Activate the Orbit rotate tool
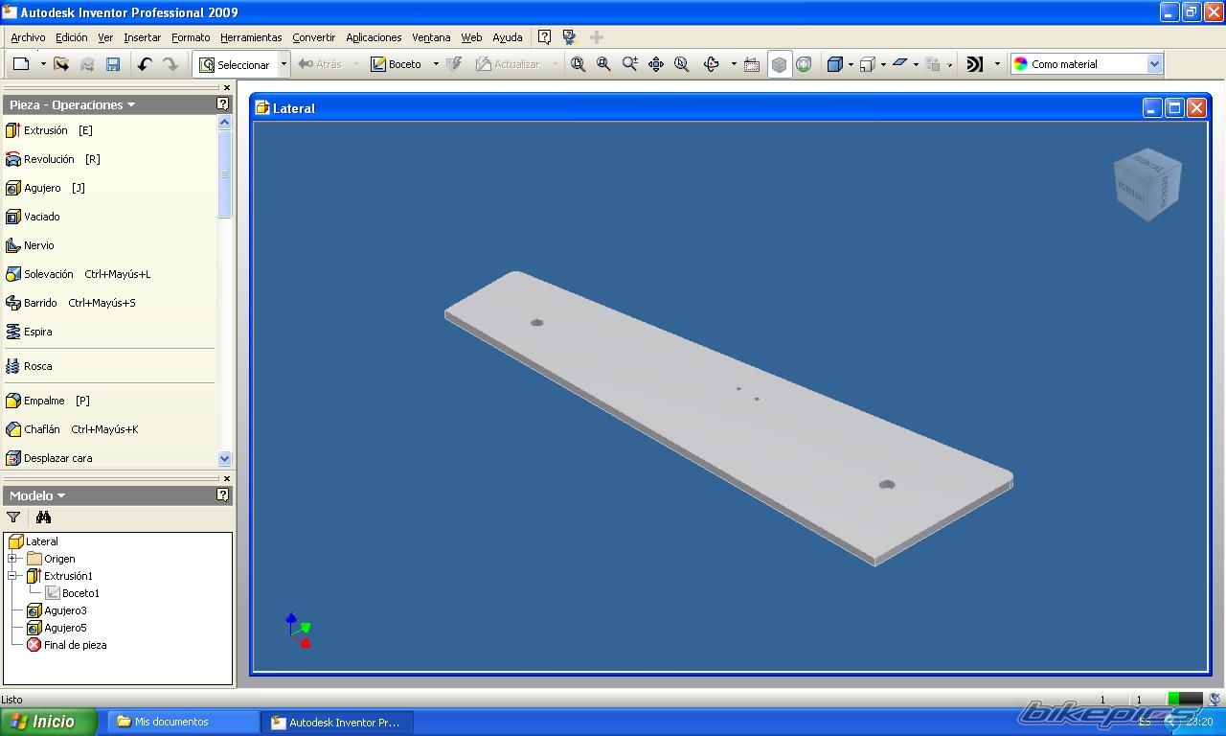 point(711,64)
